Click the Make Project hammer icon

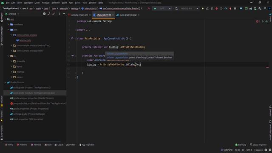(148, 8)
